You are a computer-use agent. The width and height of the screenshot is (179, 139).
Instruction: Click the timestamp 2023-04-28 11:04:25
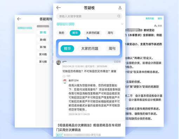click(79, 114)
